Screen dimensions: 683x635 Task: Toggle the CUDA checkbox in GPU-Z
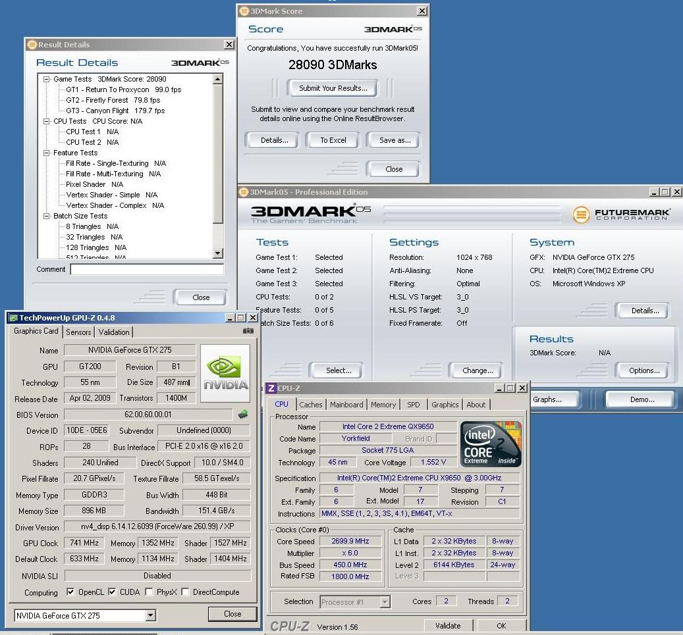tap(112, 592)
